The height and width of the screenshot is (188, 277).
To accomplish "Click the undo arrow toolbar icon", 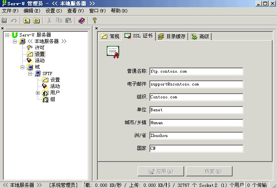I will 14,20.
